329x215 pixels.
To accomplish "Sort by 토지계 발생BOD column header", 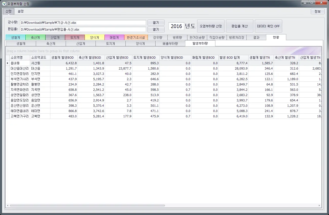I will pos(146,58).
